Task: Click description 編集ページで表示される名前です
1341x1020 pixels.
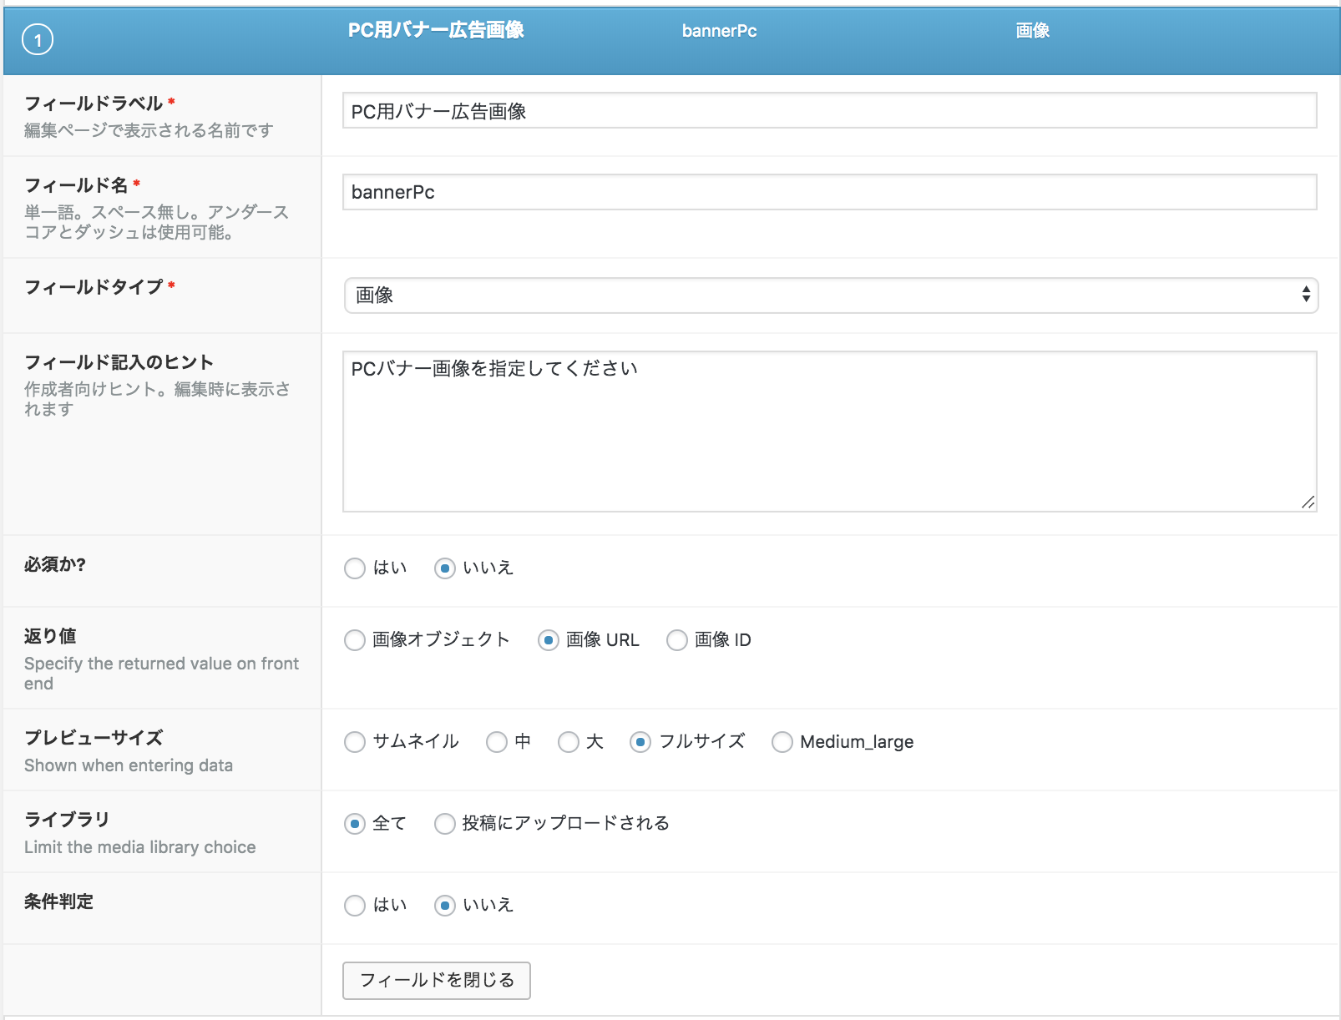Action: [x=149, y=130]
